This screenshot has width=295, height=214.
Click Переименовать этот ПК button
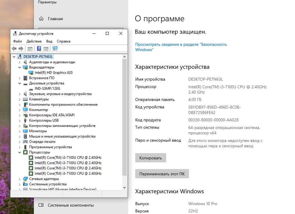162,174
